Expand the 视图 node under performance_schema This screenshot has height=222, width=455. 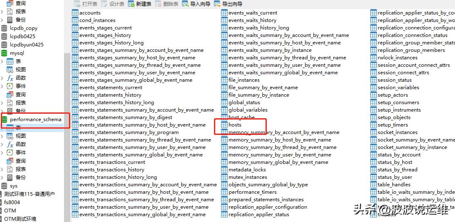point(2,136)
